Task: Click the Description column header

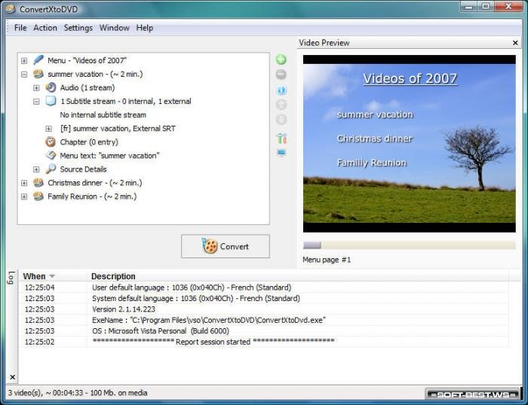Action: (x=113, y=276)
